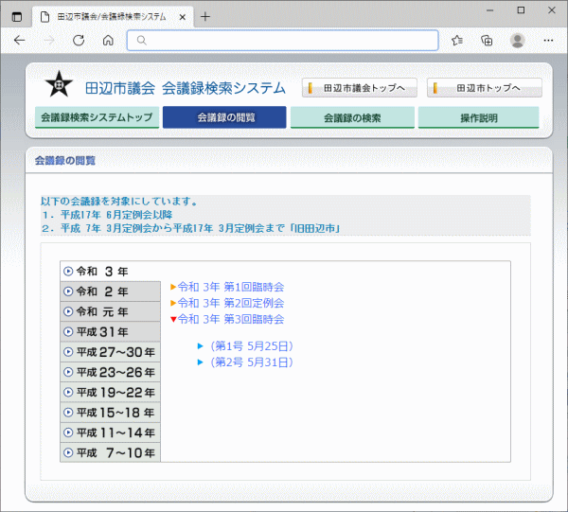
Task: Select 平成 7～10年 year range
Action: (x=110, y=452)
